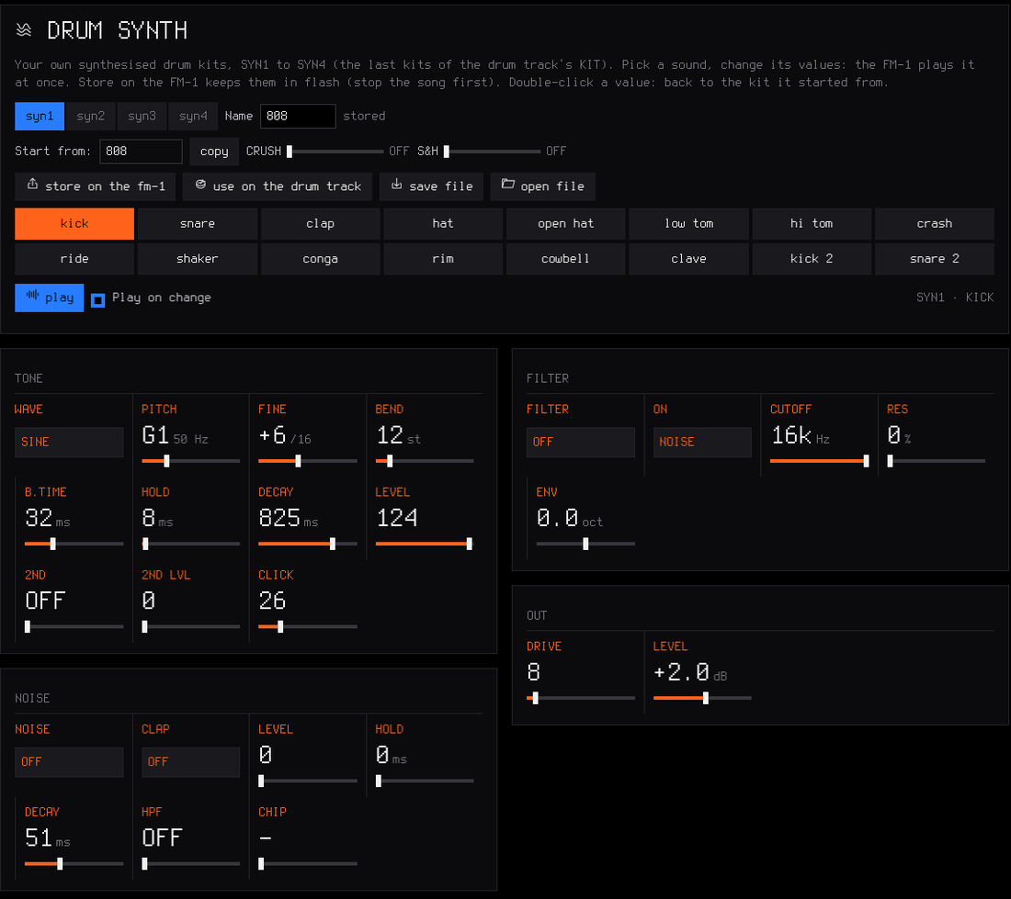Select the low tom sound pad
The image size is (1011, 899).
pos(688,223)
